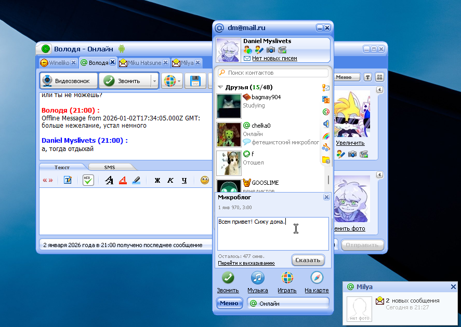The height and width of the screenshot is (327, 461).
Task: Click the rainbow themes icon in the sidebar
Action: (326, 136)
